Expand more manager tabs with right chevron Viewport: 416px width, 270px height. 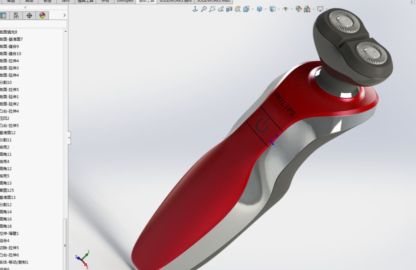64,15
